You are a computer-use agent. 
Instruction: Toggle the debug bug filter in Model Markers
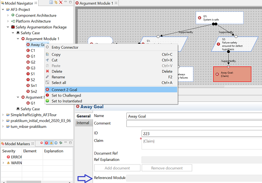coord(61,143)
